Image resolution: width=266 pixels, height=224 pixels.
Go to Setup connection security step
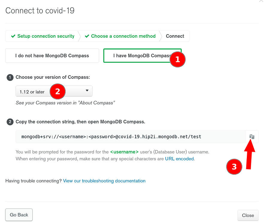point(46,36)
